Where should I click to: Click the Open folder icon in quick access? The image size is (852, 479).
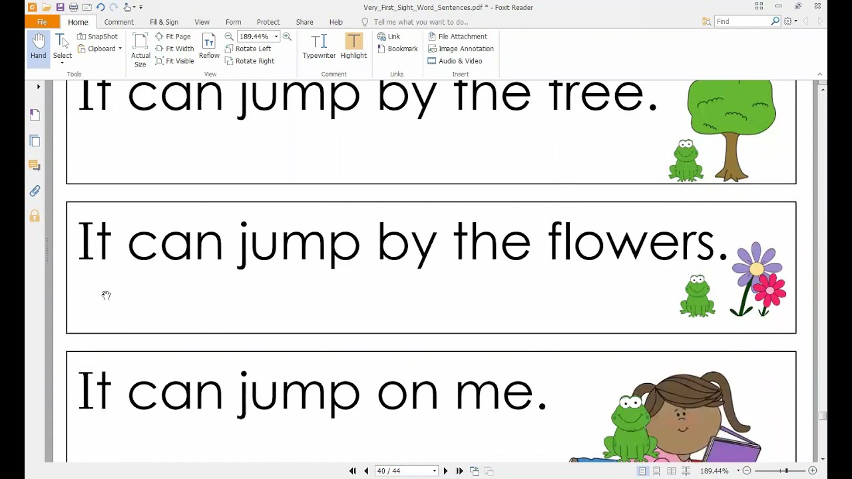pos(46,7)
